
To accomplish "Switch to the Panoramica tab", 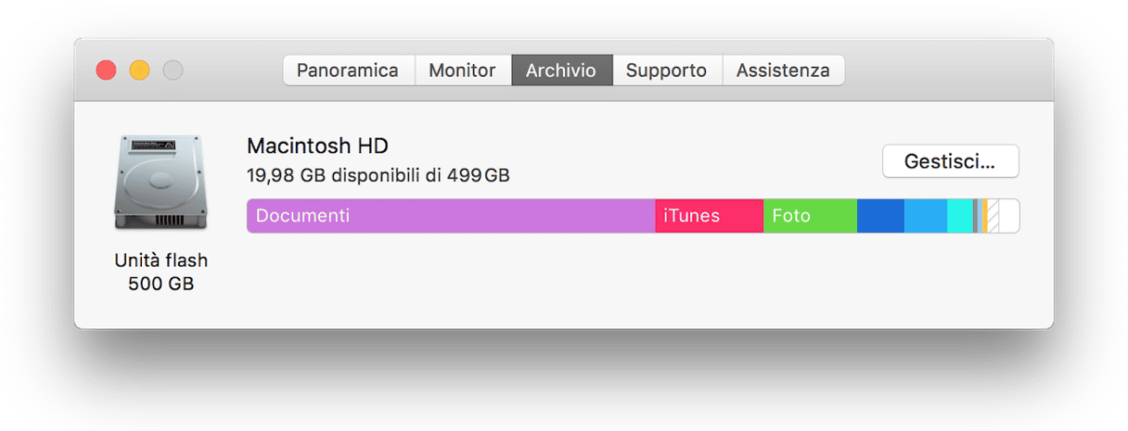I will [x=348, y=70].
